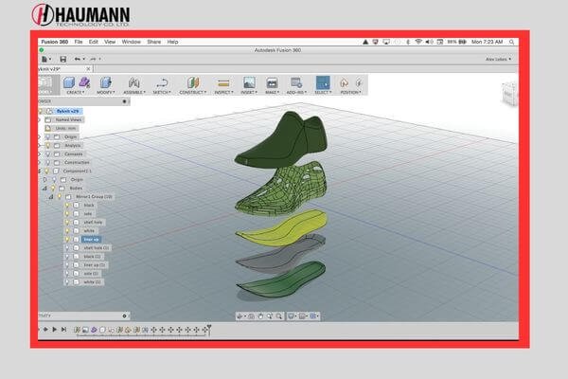Open the Assemble tools
Viewport: 568px width, 379px height.
tap(133, 83)
